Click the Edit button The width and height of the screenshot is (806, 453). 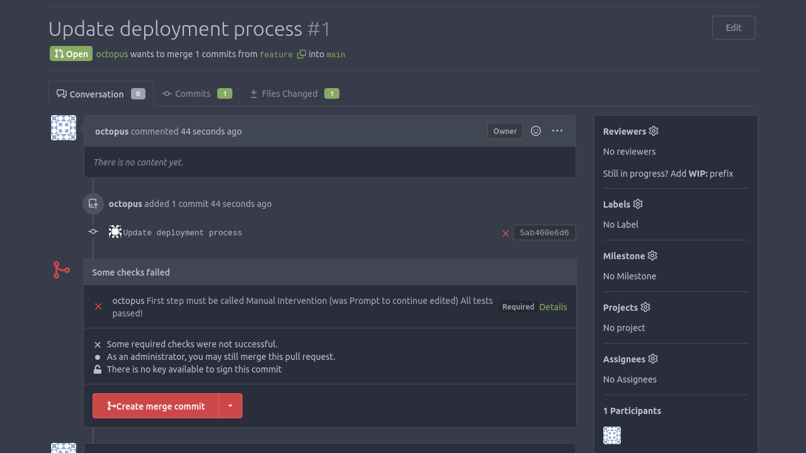click(733, 28)
